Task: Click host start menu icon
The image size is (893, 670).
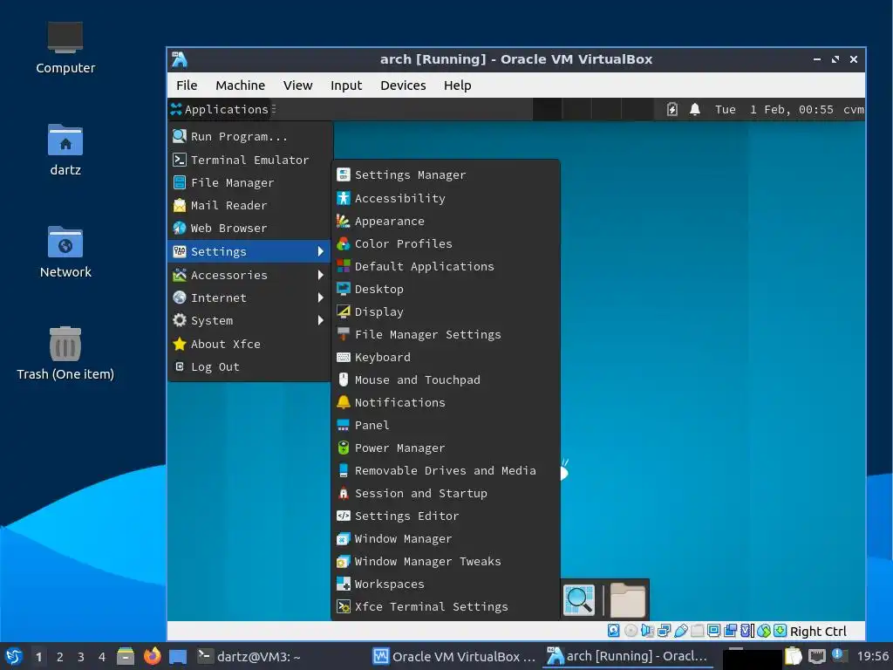Action: point(14,656)
